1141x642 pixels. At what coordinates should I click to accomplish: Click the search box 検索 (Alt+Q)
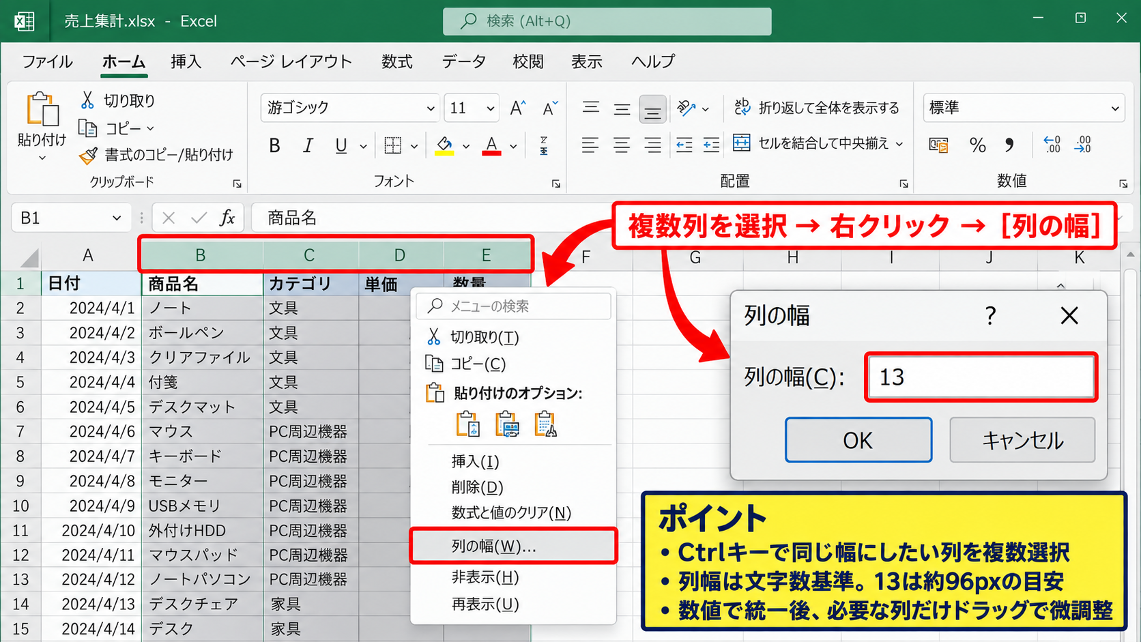click(607, 21)
